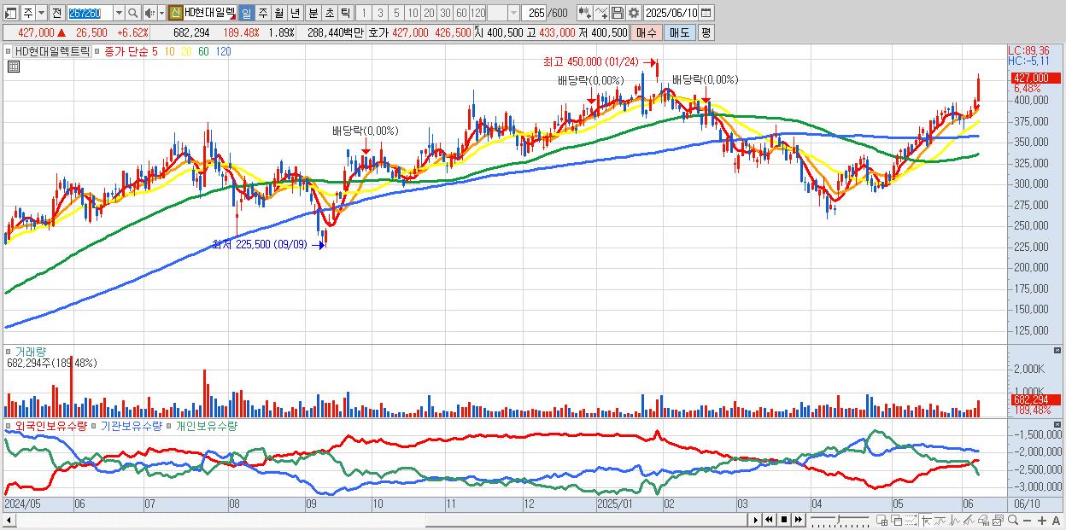Click the stock code input field 267260

tap(90, 13)
